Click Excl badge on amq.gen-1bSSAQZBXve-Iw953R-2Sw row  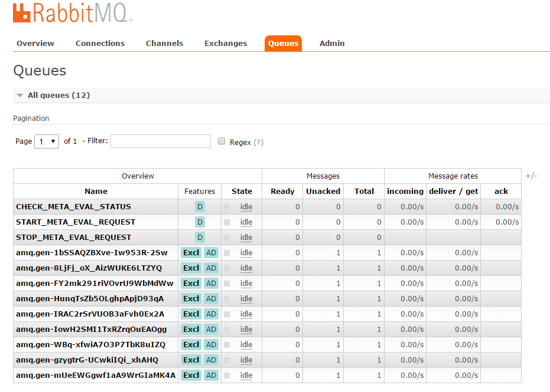point(191,253)
